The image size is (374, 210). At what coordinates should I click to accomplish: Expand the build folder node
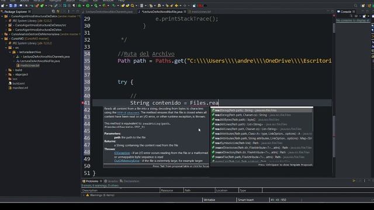pyautogui.click(x=6, y=70)
